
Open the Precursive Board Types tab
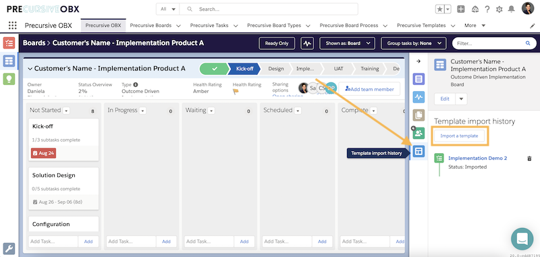tap(274, 26)
